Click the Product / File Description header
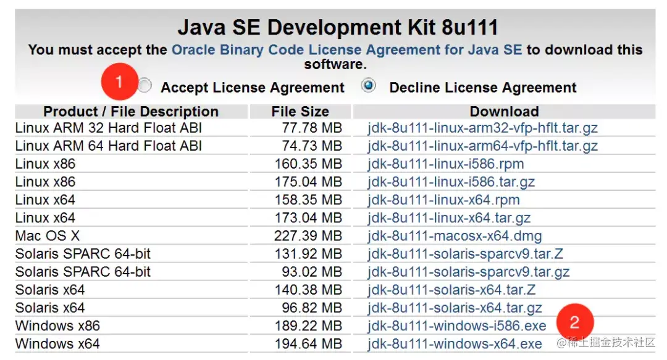Viewport: 667px width, 360px height. pyautogui.click(x=131, y=112)
